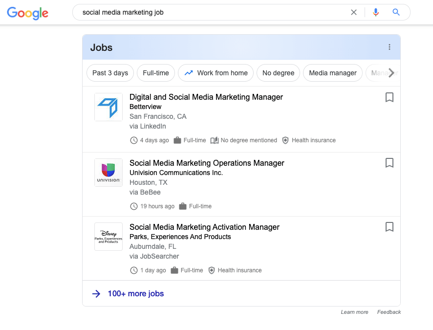The image size is (433, 330).
Task: Toggle the Past 3 days filter
Action: (x=110, y=72)
